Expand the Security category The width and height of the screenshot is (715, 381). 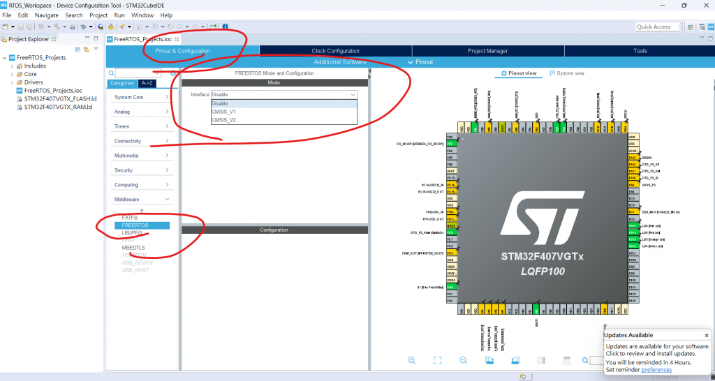point(167,170)
